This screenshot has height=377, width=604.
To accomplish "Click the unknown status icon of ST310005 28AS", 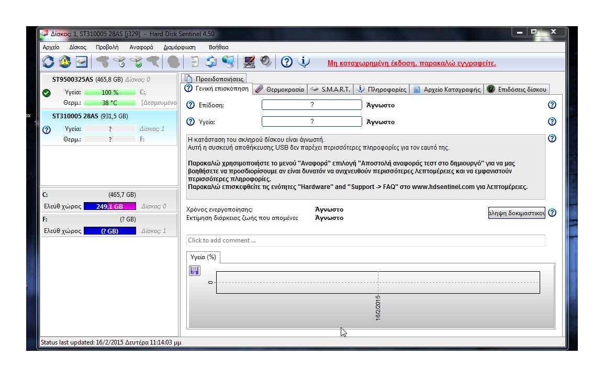I will tap(46, 130).
